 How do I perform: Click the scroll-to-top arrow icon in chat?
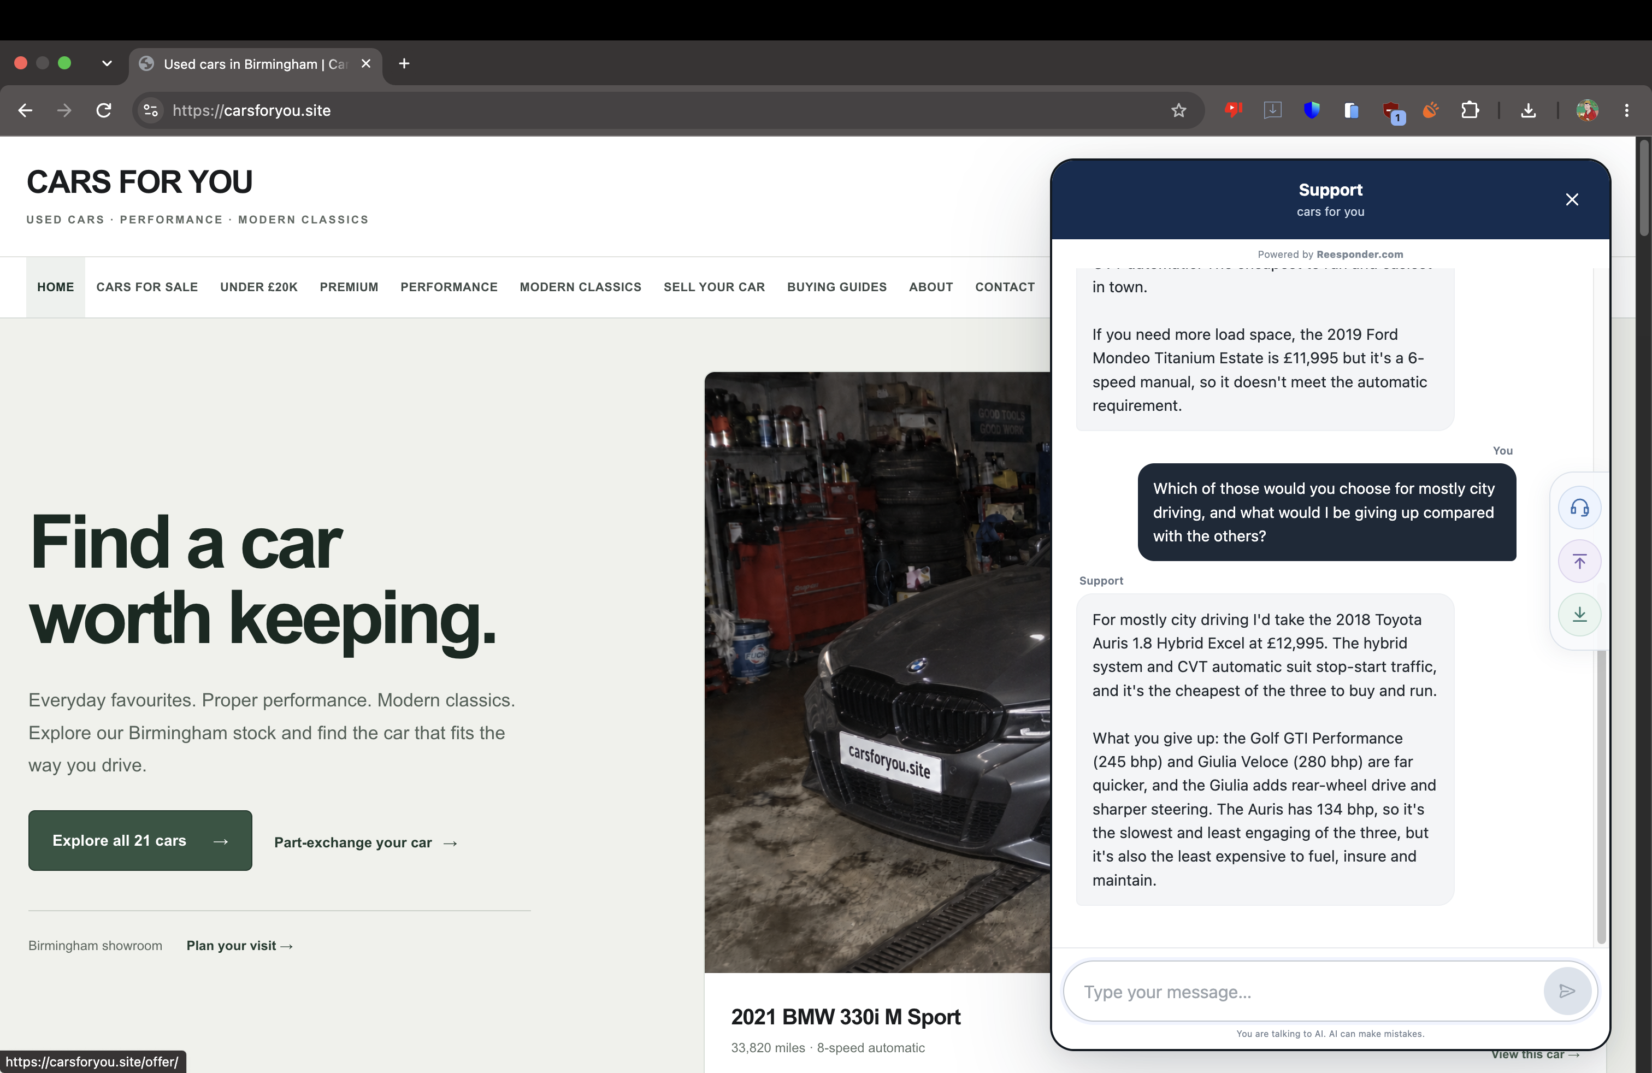pyautogui.click(x=1580, y=561)
